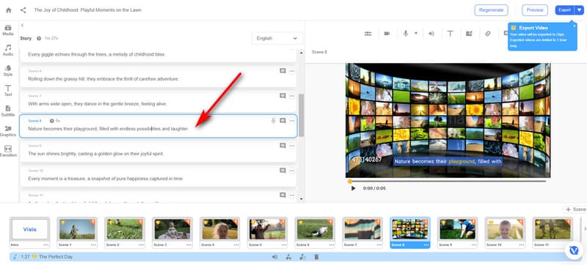Select the Scene 1 thumbnail in the timeline
This screenshot has height=265, width=587.
[77, 229]
